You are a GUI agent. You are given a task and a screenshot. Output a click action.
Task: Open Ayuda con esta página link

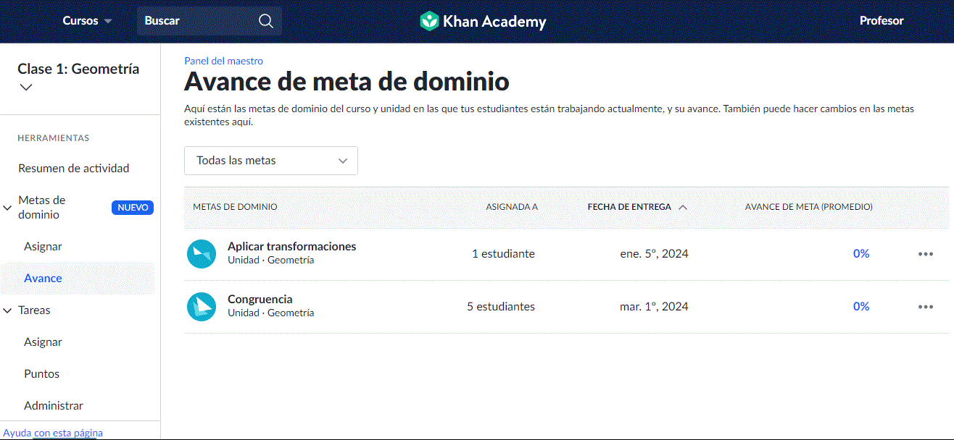(53, 433)
